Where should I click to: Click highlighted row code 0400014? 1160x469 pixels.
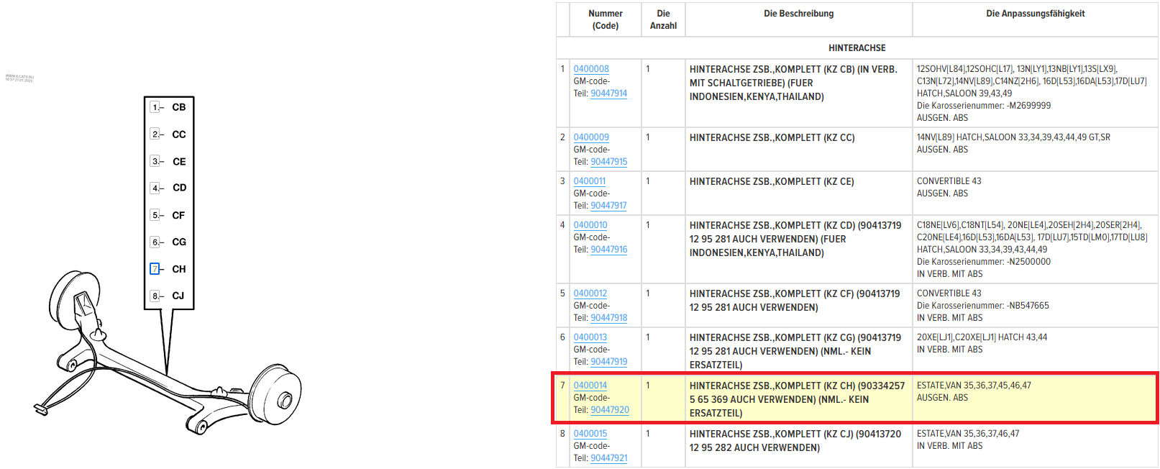pos(590,386)
